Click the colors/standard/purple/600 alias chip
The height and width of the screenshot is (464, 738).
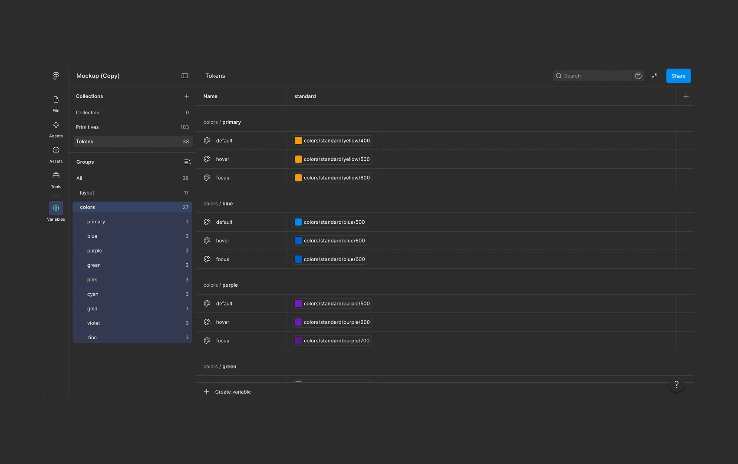tap(332, 322)
